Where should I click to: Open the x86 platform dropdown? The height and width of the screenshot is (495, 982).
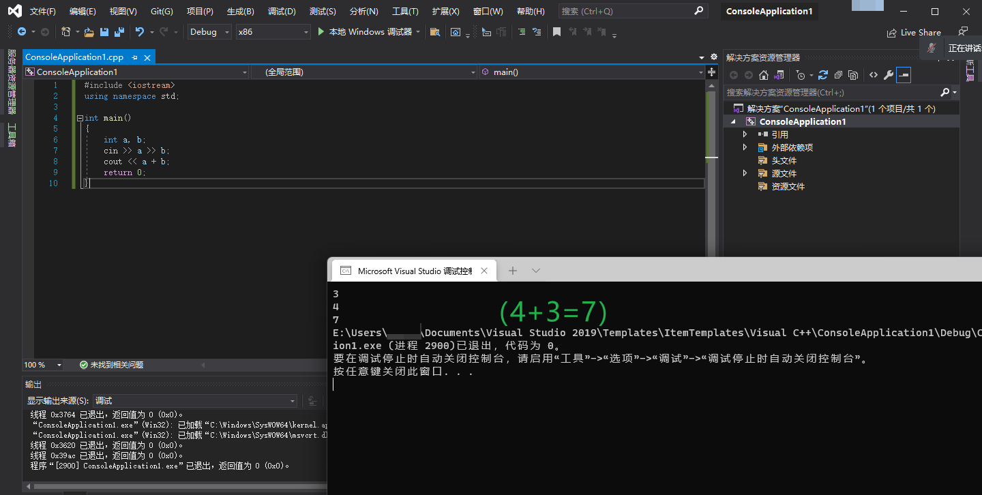click(273, 32)
